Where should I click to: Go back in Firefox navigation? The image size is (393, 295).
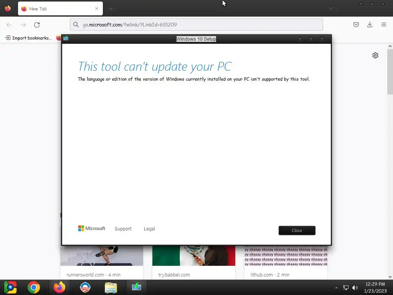(9, 25)
